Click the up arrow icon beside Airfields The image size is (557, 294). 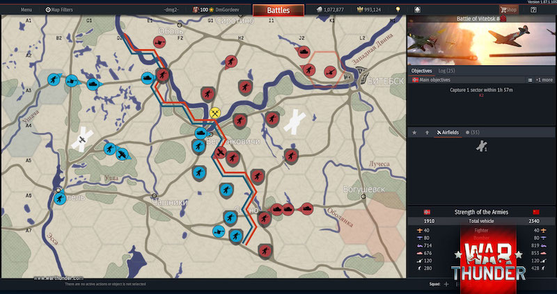tap(427, 132)
